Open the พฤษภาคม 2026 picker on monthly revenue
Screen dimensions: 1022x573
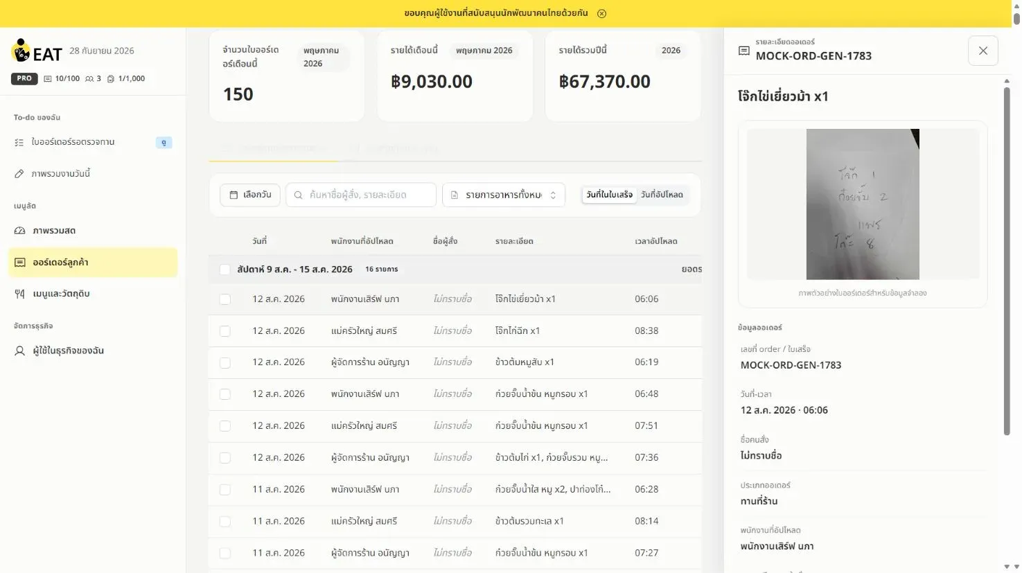484,51
